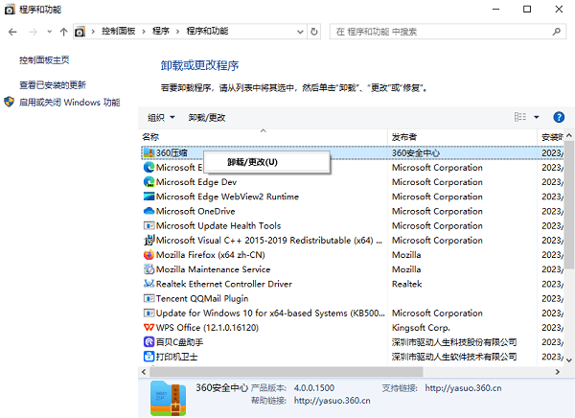The image size is (575, 418).
Task: Click the search box for 程序和功能
Action: 446,32
